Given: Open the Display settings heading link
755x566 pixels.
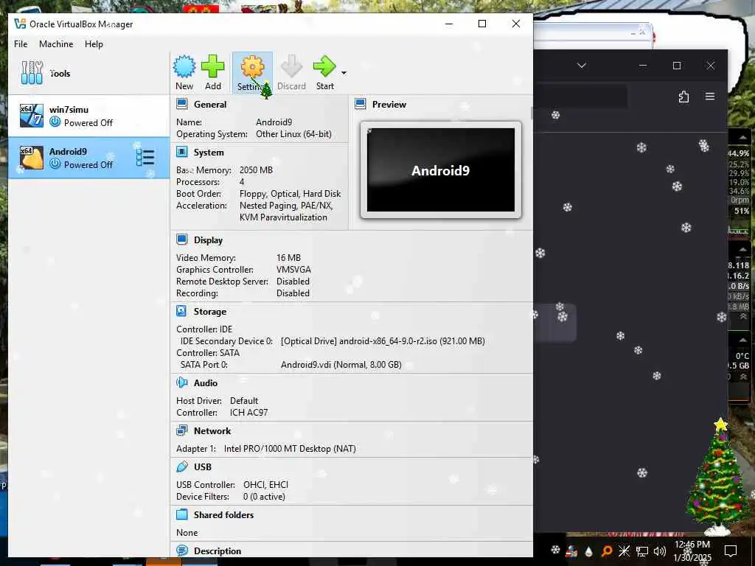Looking at the screenshot, I should coord(208,240).
